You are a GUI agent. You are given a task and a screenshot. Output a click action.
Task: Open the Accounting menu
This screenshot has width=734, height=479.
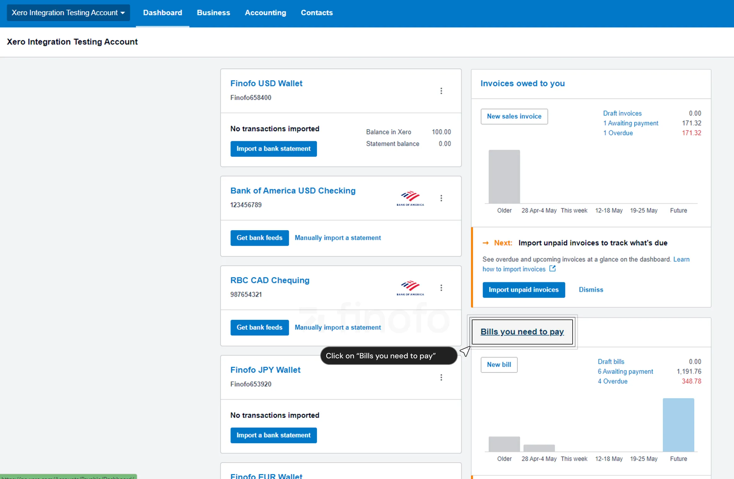tap(265, 13)
